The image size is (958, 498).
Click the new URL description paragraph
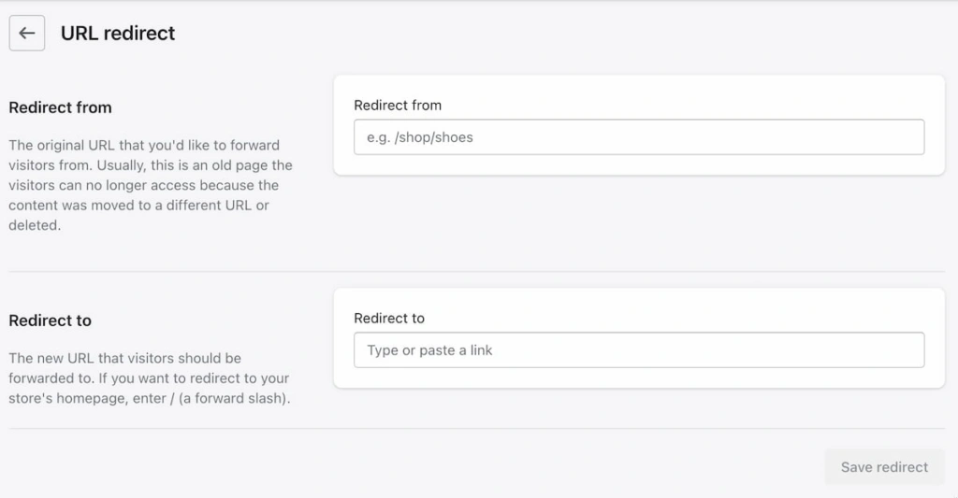(148, 378)
